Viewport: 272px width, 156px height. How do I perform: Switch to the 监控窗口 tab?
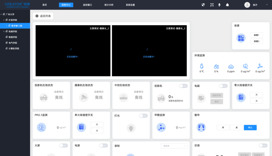click(x=87, y=5)
